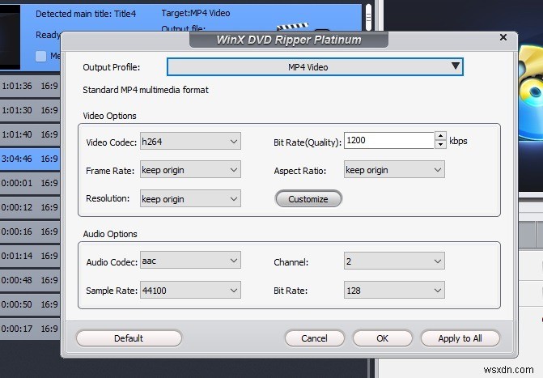
Task: Expand the Aspect Ratio dropdown
Action: coord(394,169)
